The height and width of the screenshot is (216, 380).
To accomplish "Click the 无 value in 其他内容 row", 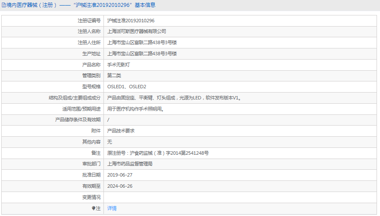I will coord(109,142).
